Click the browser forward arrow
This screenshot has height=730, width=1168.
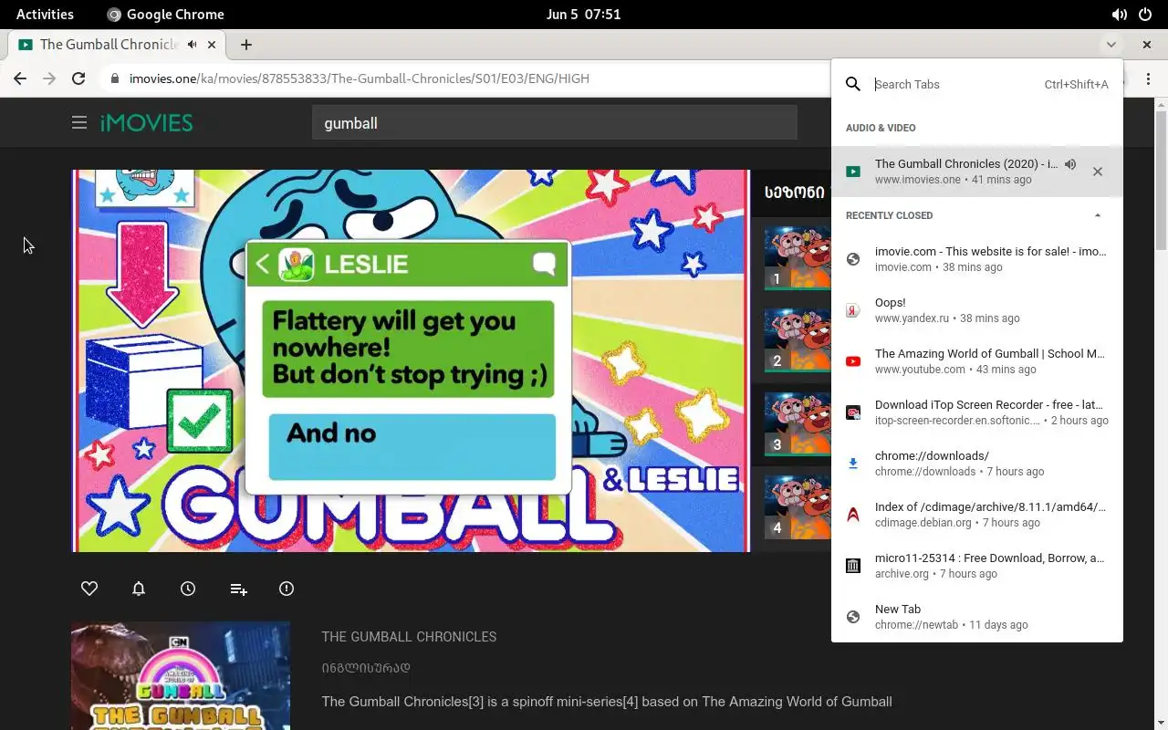[49, 78]
